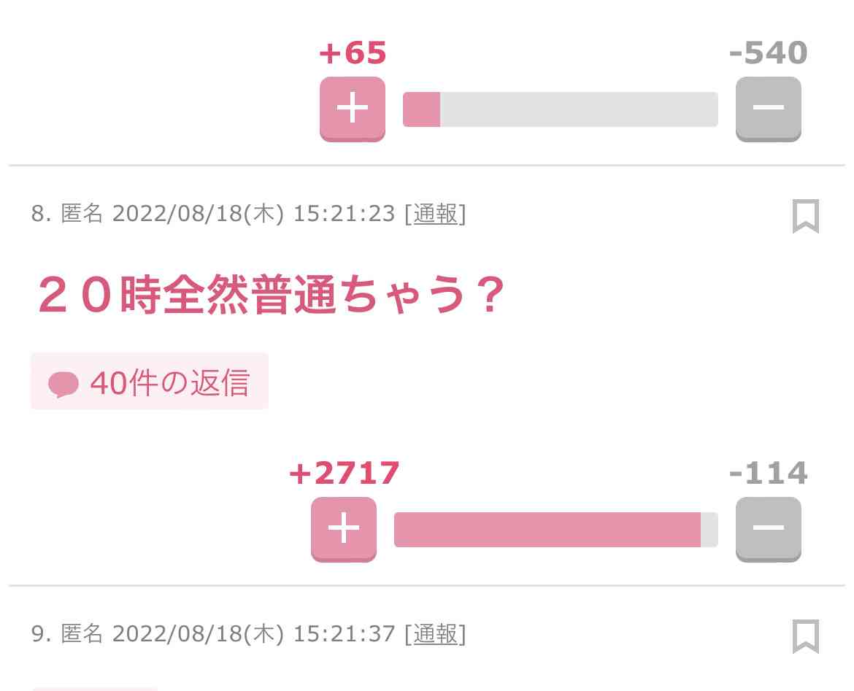Report comment 8 via 通報 link

click(435, 214)
